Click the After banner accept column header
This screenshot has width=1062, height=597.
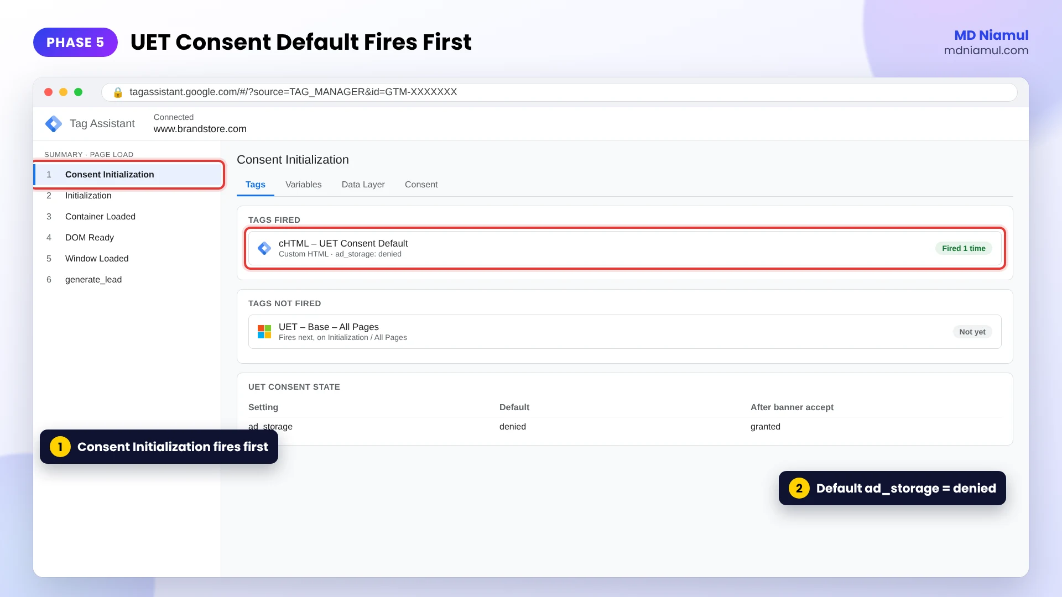point(792,407)
